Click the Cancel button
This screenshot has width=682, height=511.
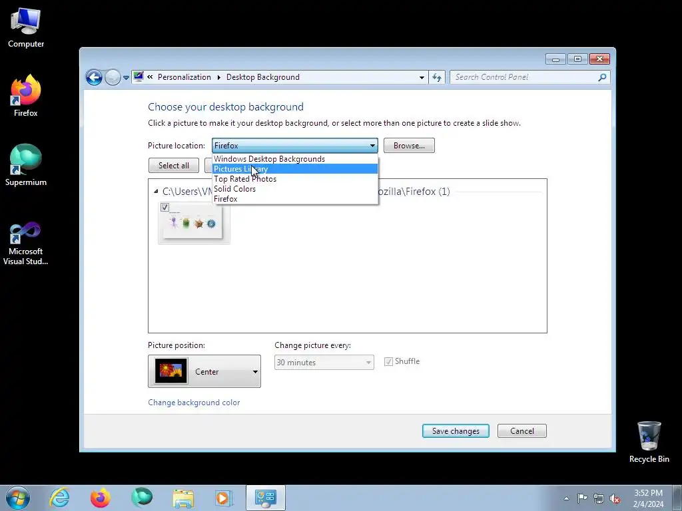click(x=522, y=431)
